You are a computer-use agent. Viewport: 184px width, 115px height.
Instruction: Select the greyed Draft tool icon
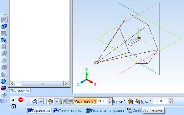coord(4,61)
